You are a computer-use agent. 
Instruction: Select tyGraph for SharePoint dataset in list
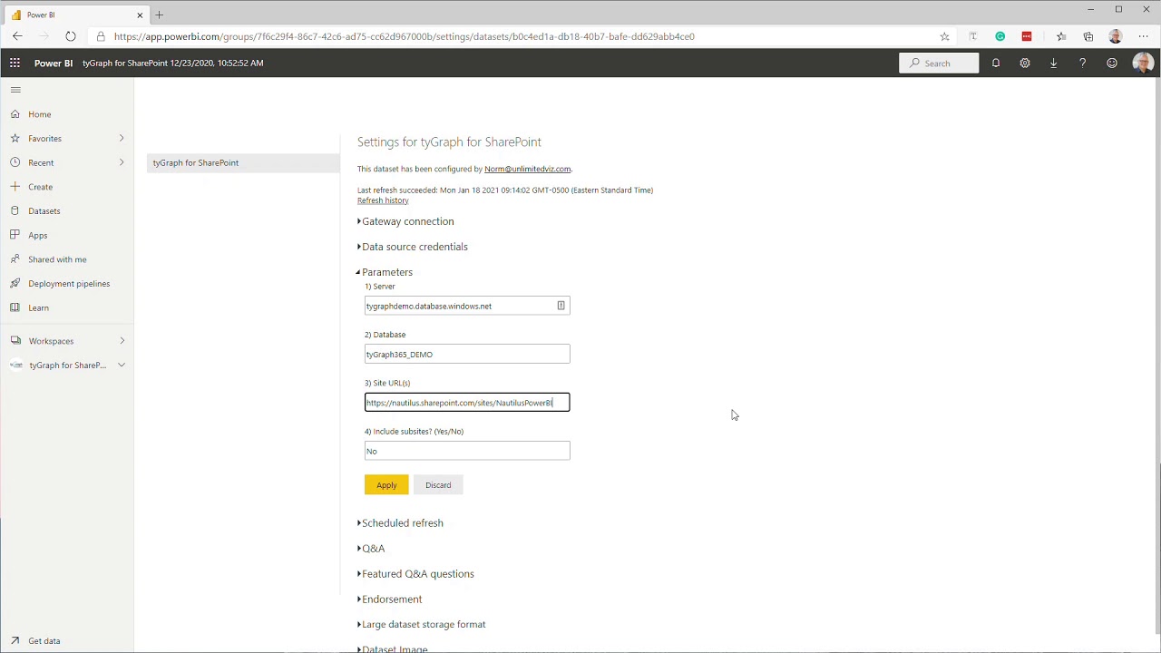point(243,163)
